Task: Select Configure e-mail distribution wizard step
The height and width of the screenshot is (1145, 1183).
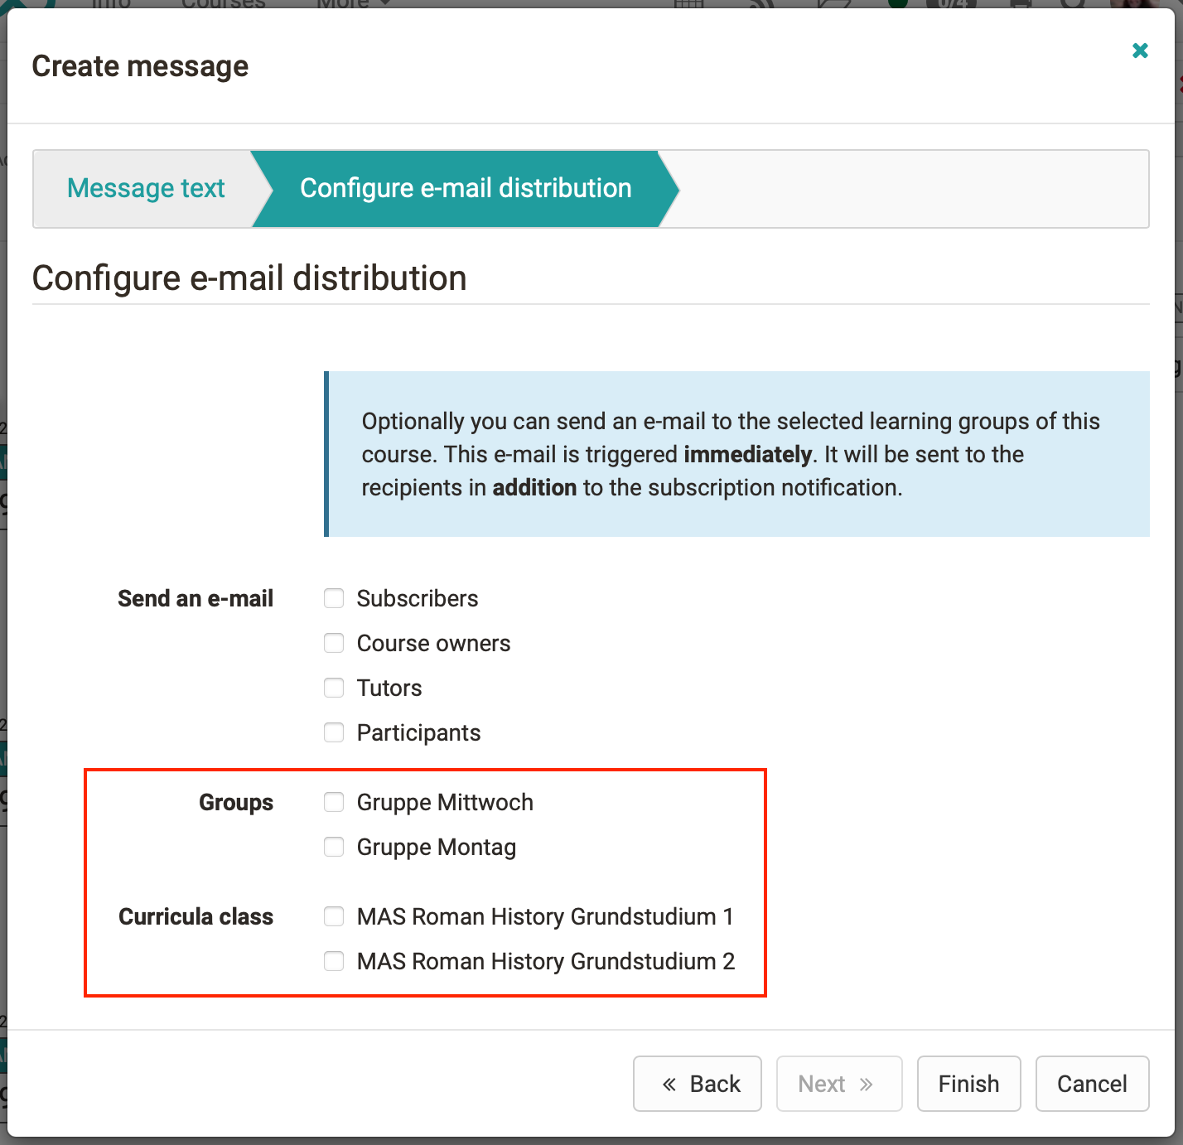Action: click(465, 188)
